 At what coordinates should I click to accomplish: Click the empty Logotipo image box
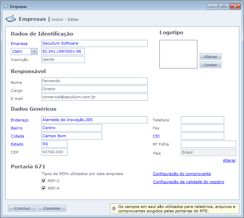178,54
